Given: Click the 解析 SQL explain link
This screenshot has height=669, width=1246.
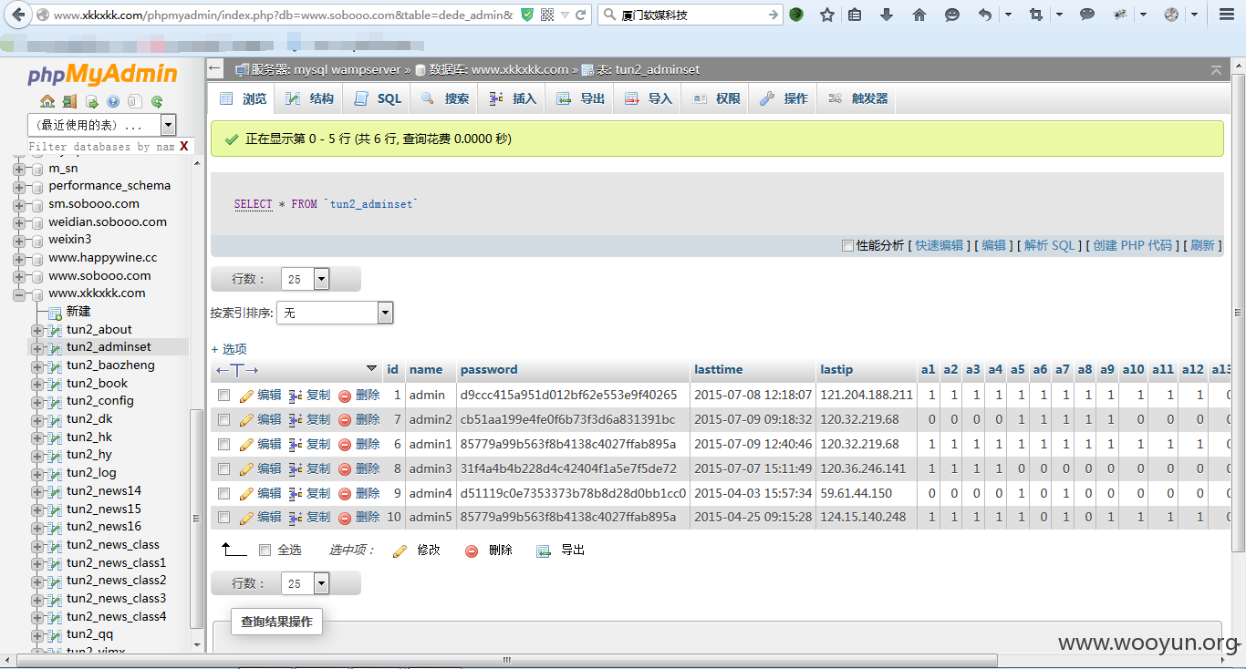Looking at the screenshot, I should (1049, 246).
